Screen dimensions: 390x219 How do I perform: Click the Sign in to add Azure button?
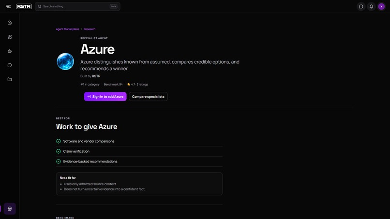(105, 97)
